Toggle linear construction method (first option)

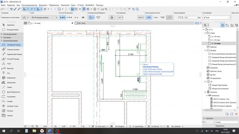[x=62, y=17]
